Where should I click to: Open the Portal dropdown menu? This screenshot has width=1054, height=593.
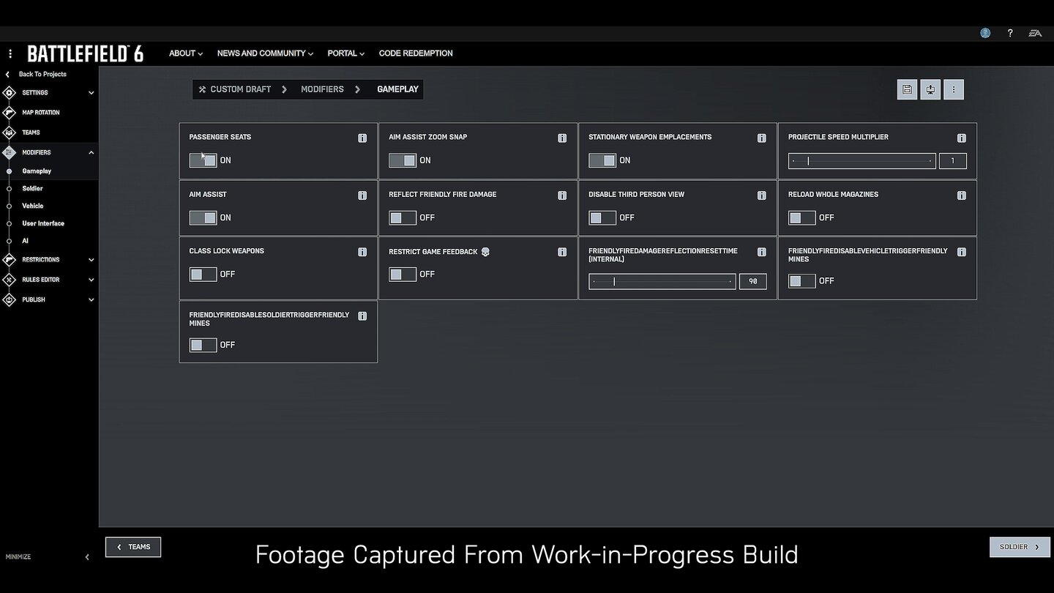click(345, 53)
